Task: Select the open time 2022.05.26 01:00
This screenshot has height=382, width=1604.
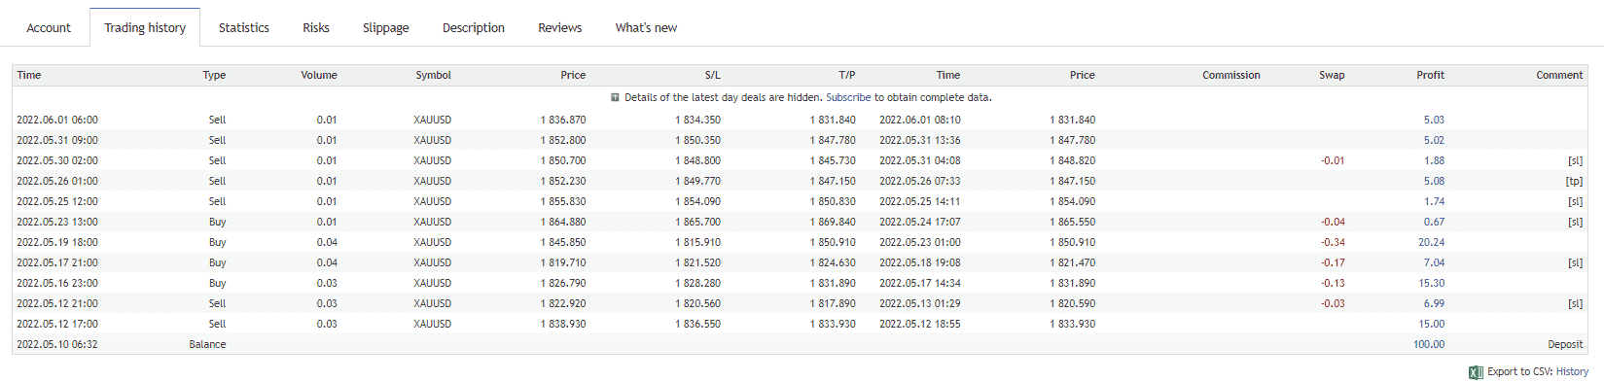Action: (57, 181)
